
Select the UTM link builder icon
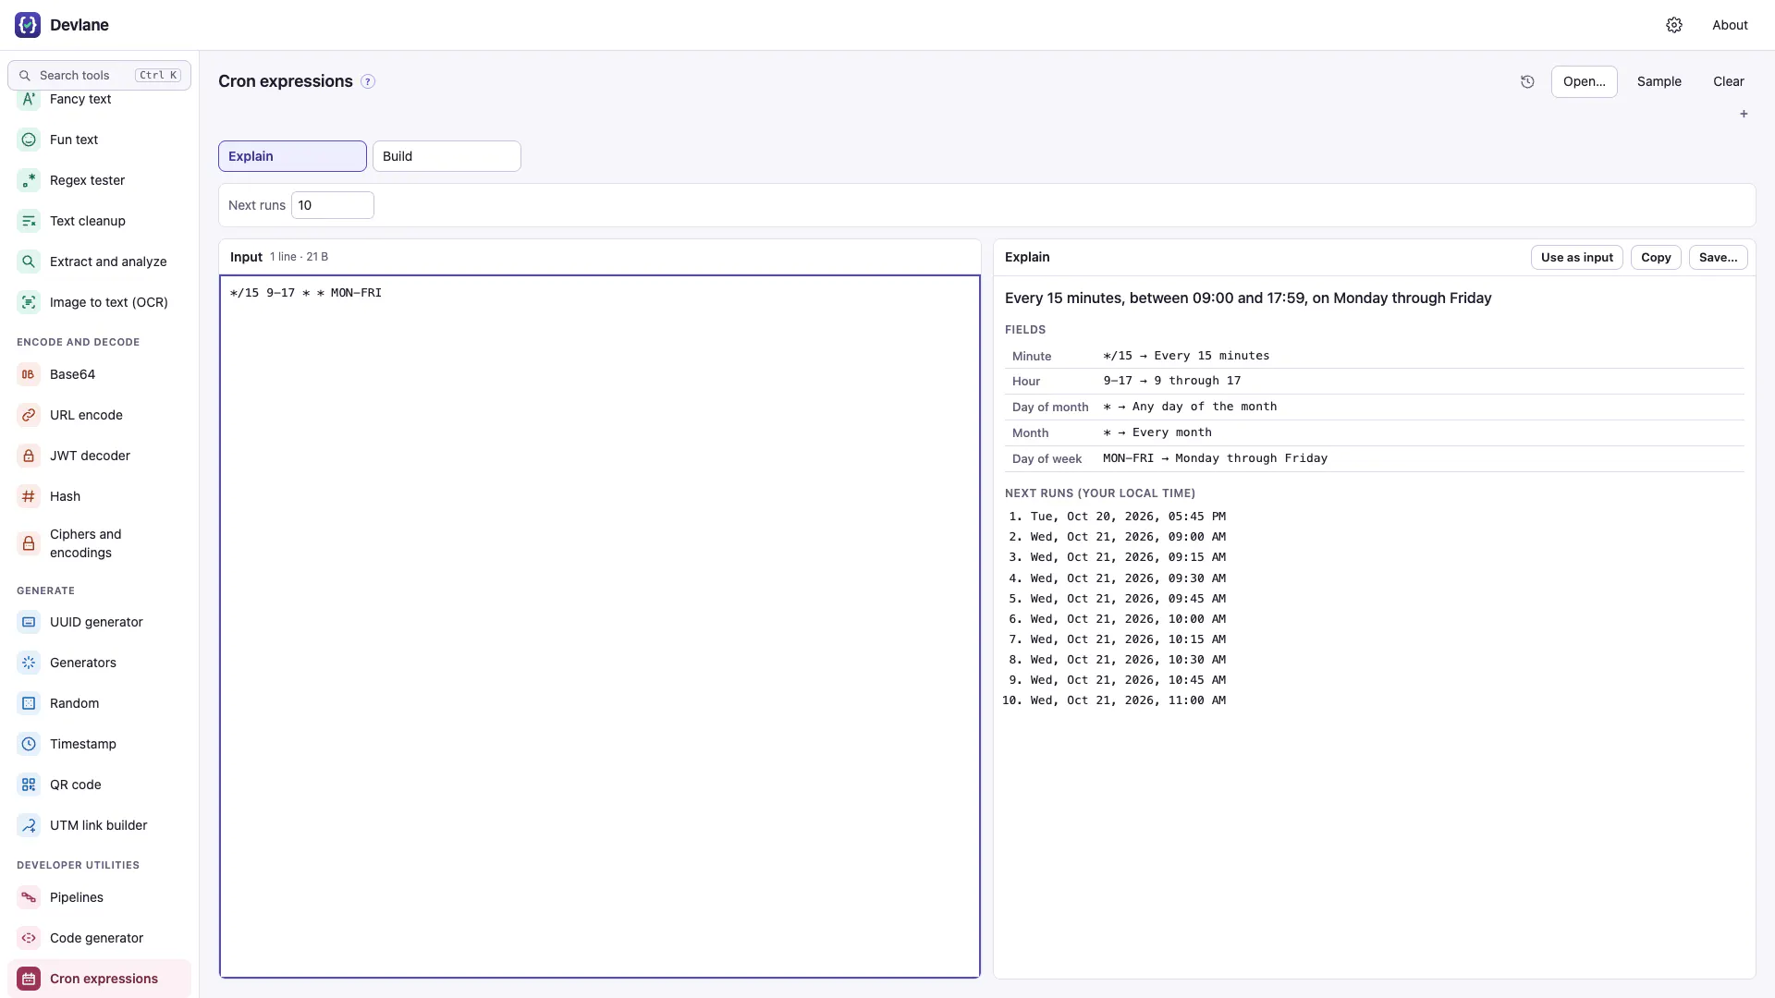point(29,825)
